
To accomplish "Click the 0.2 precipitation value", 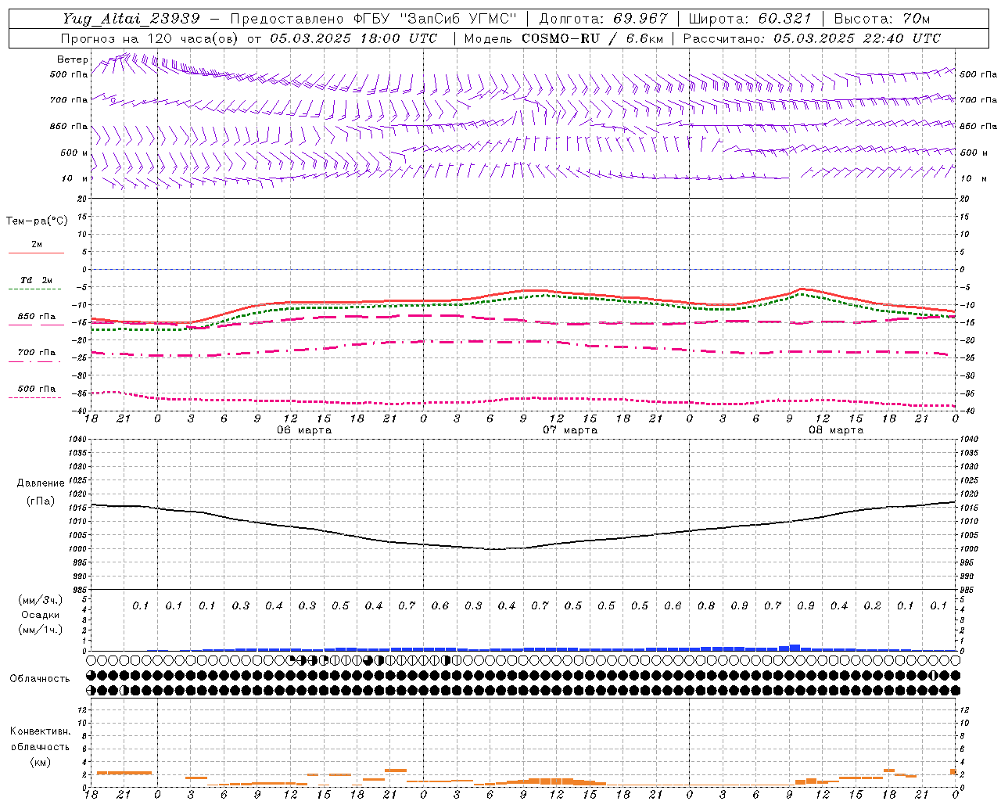I will pos(872,605).
